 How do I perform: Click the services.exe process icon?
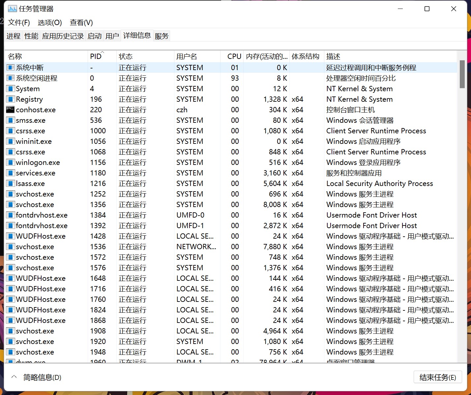11,173
